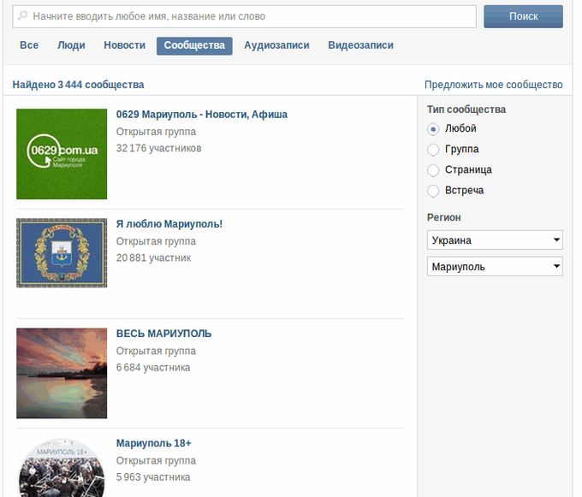The image size is (582, 497).
Task: Click the 6 684 участника count
Action: (x=153, y=368)
